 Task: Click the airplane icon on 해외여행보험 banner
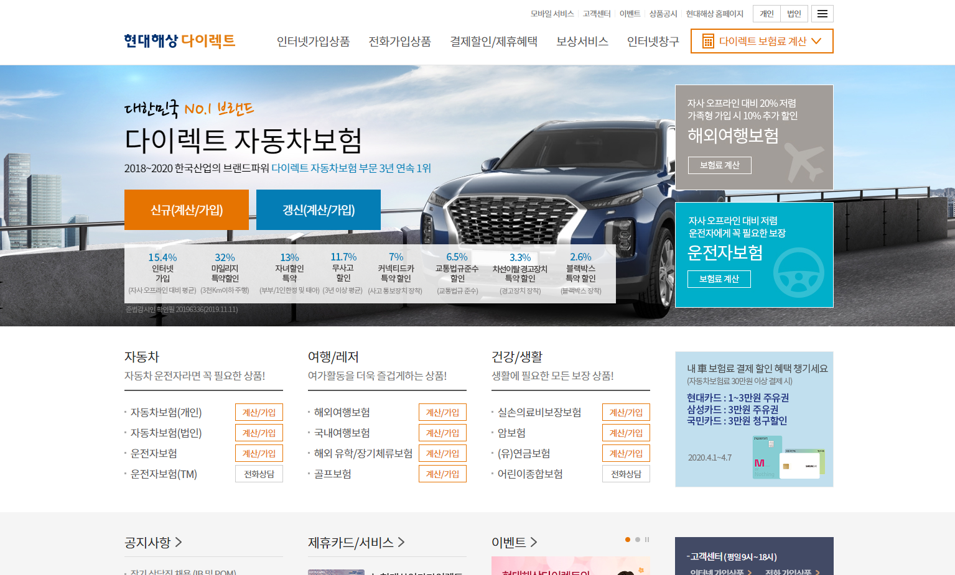point(803,162)
